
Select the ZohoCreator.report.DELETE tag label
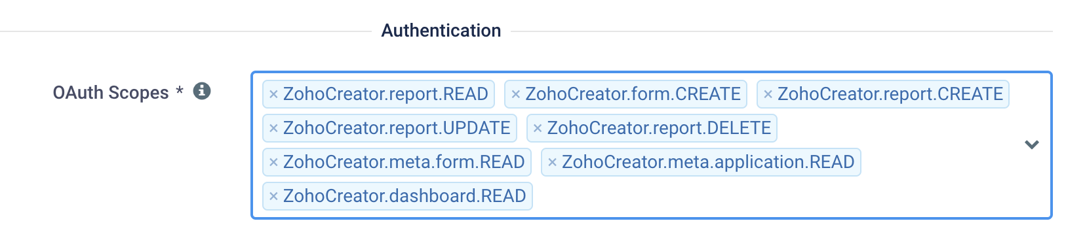(659, 128)
